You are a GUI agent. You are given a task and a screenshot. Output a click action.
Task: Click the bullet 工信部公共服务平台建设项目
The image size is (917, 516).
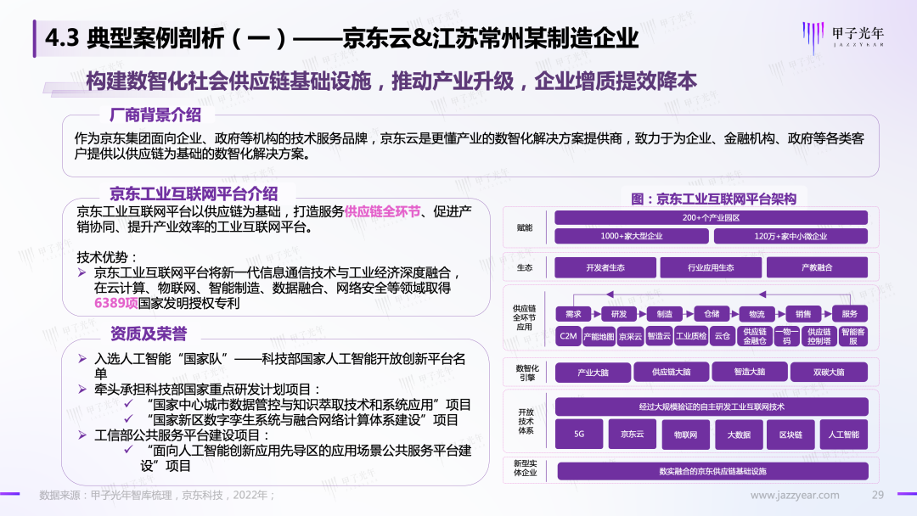coord(182,435)
